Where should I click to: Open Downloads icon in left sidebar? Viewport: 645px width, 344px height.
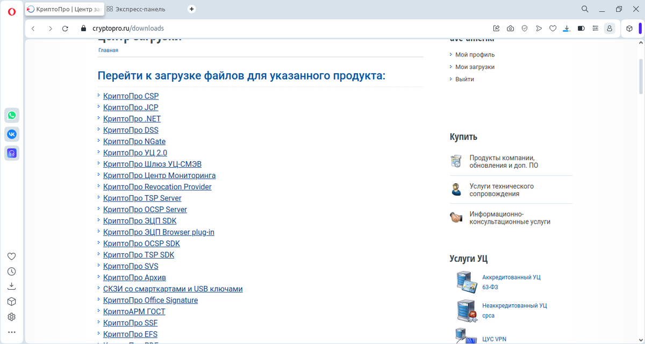pos(12,286)
